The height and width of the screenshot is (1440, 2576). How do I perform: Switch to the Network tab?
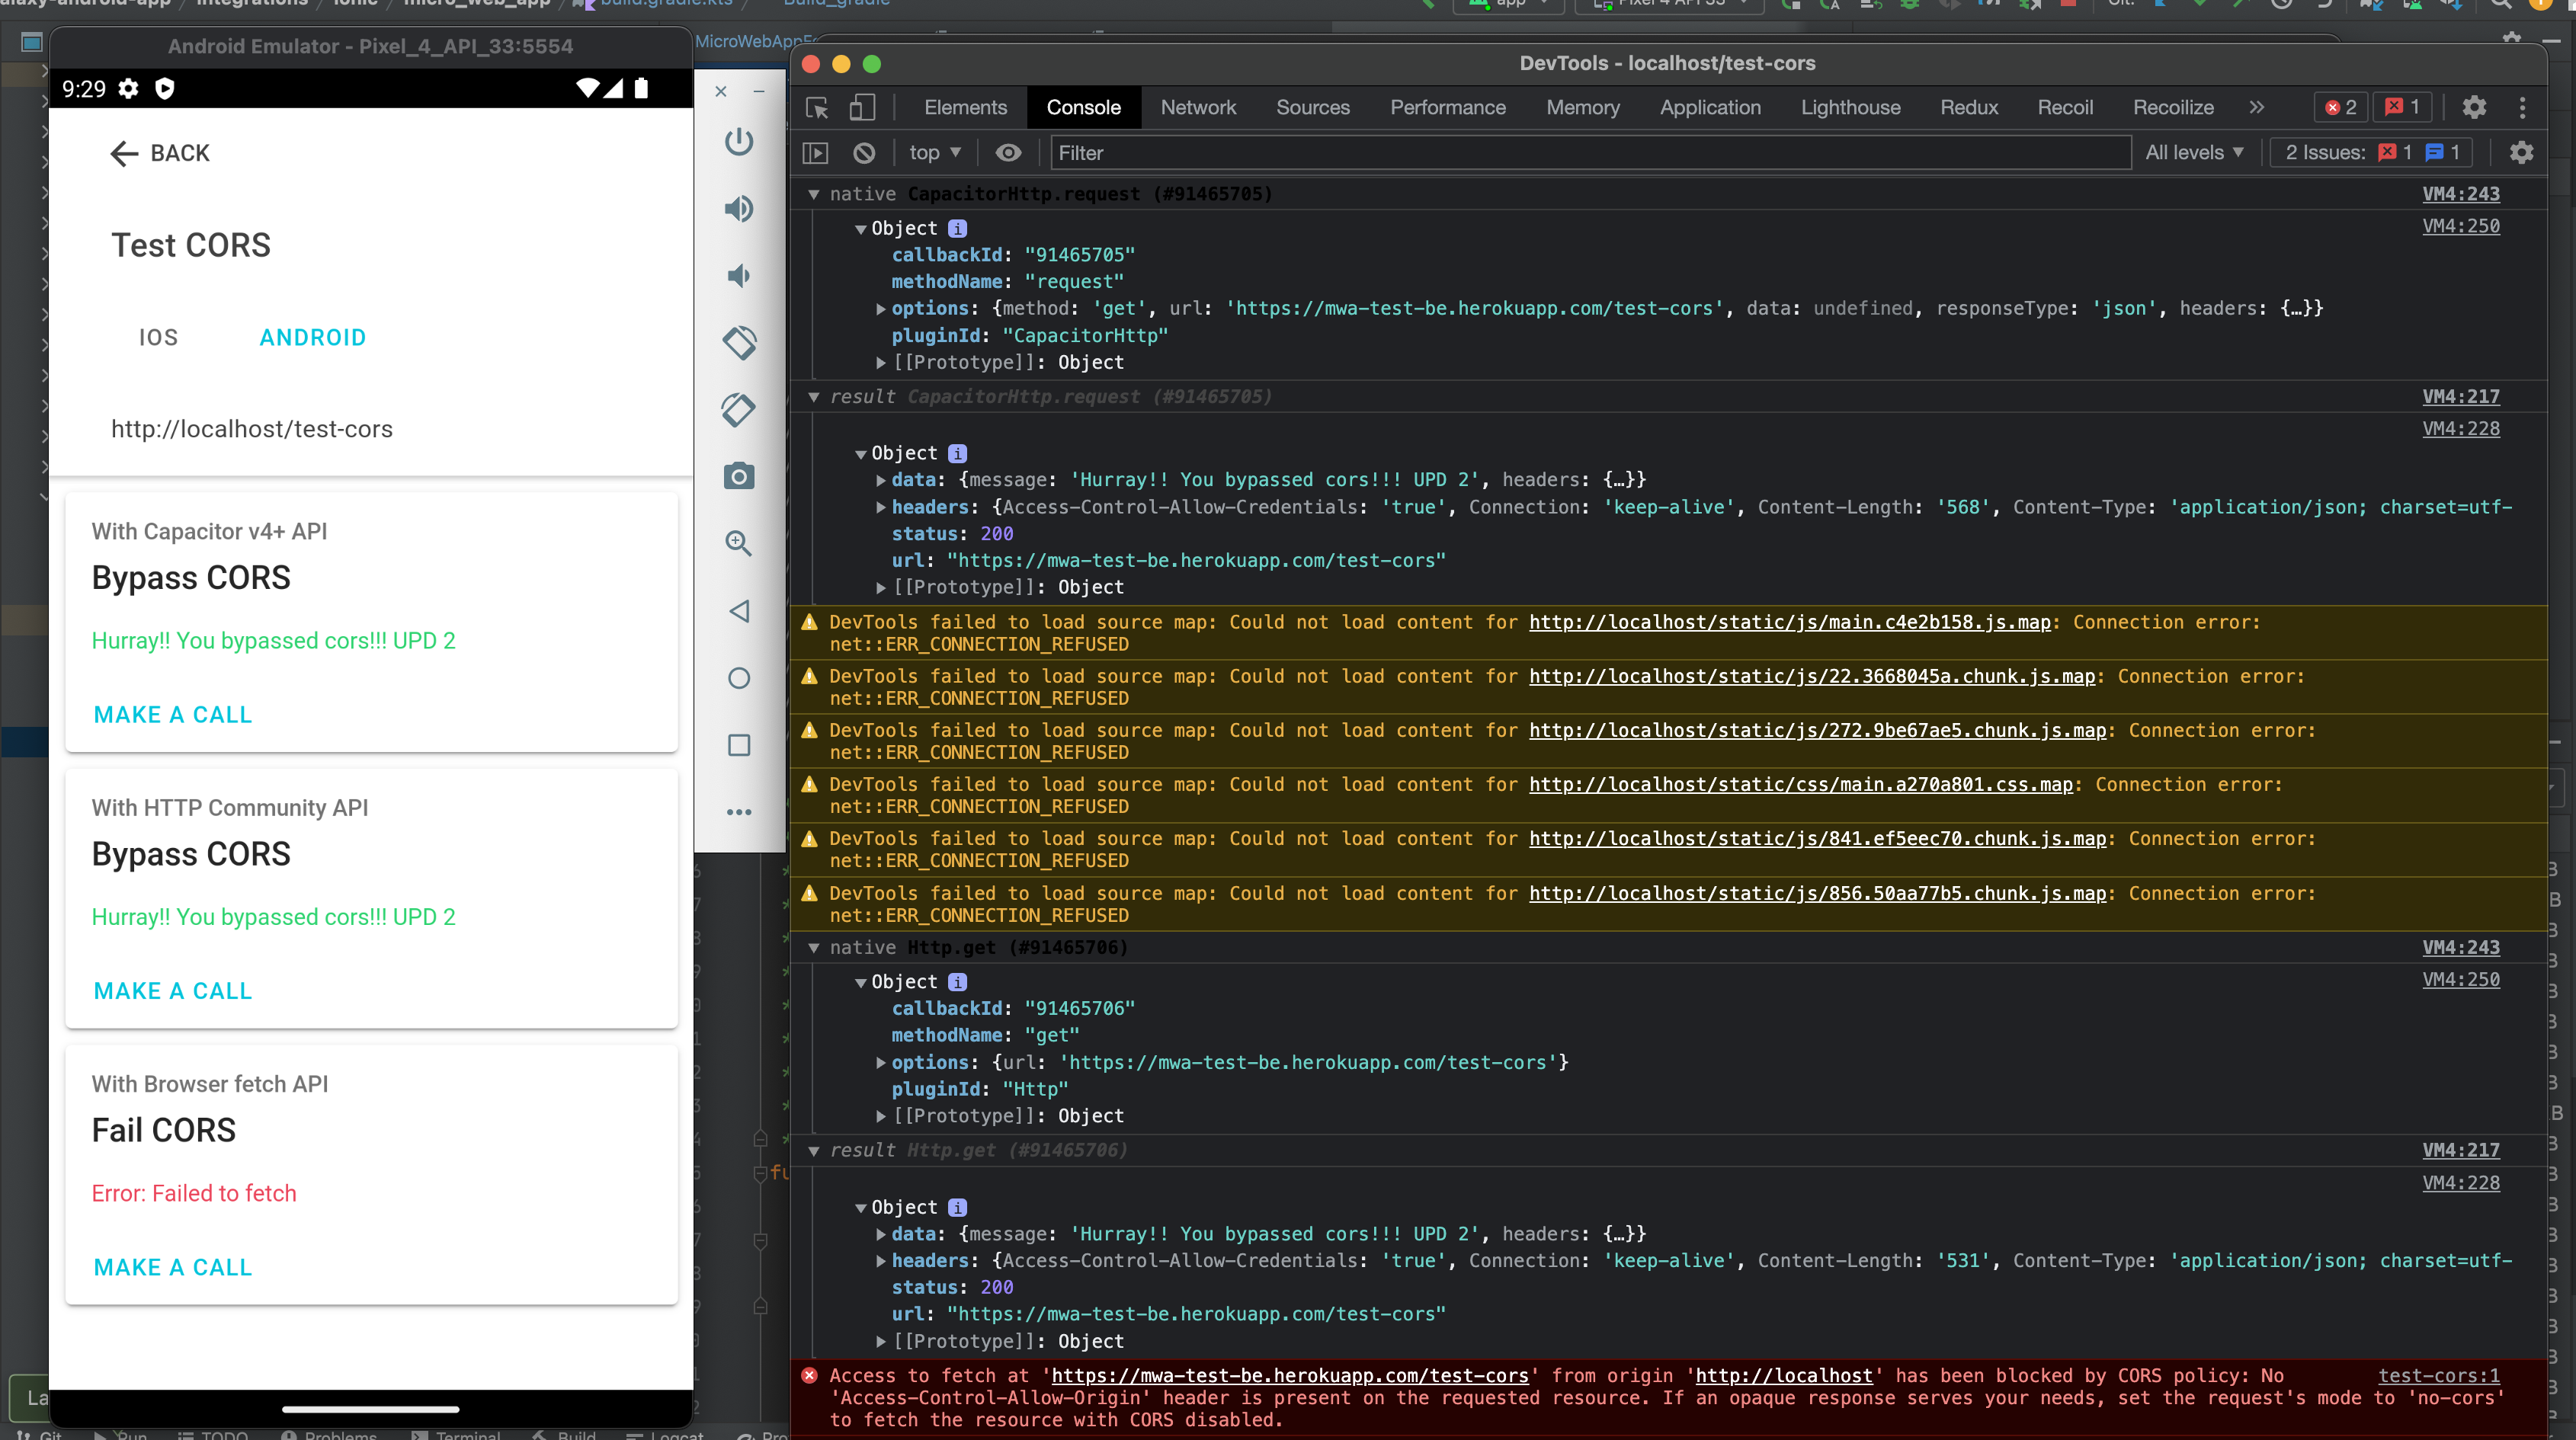tap(1198, 107)
